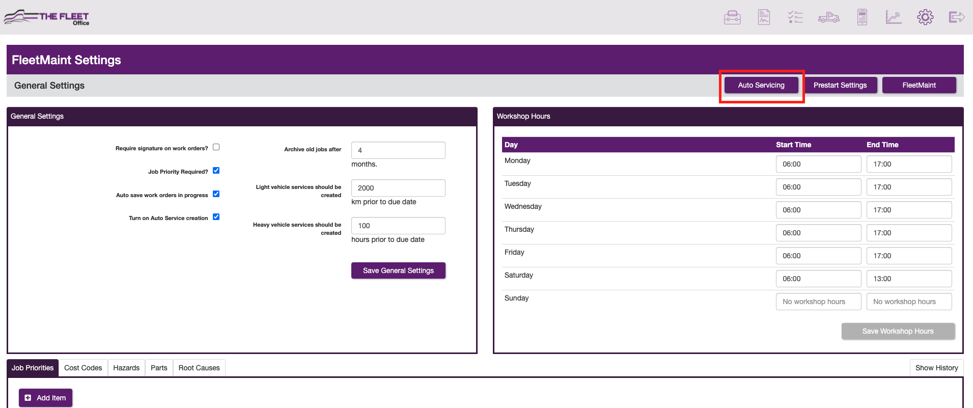Screen dimensions: 973x408
Task: Switch to the Cost Codes tab
Action: (83, 368)
